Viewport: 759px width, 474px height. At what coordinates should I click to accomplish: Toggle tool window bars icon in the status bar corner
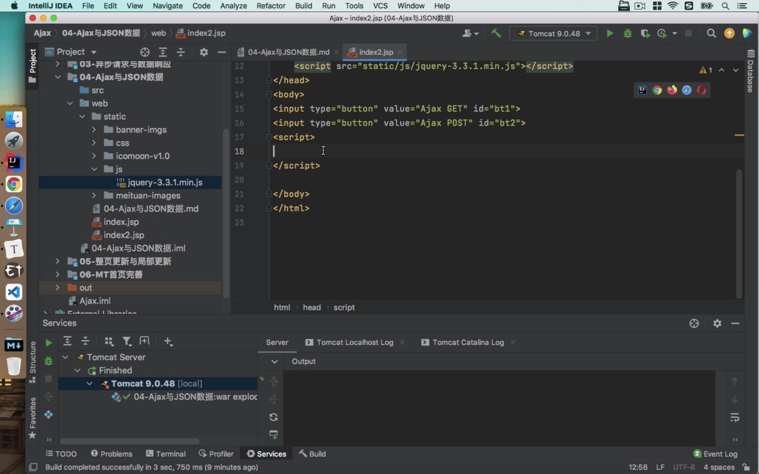tap(33, 467)
